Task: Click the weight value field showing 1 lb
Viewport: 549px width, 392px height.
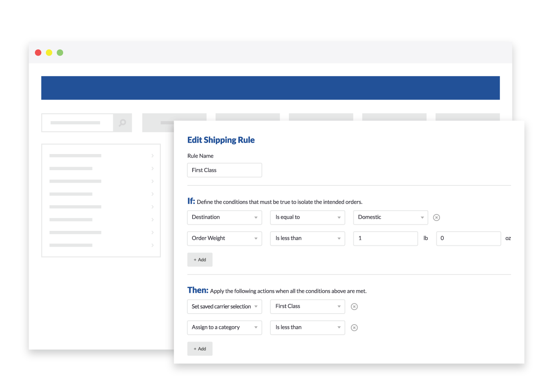Action: point(385,238)
